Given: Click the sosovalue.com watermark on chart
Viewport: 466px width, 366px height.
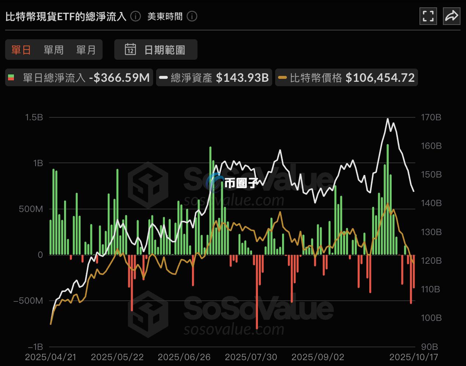Looking at the screenshot, I should point(234,201).
